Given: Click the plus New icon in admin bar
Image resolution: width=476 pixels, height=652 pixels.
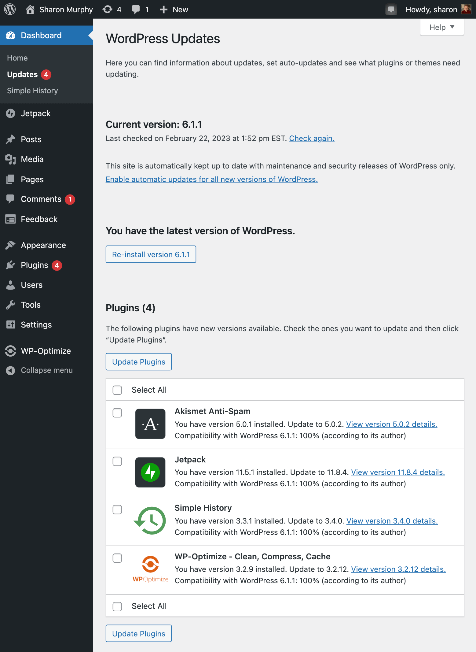Looking at the screenshot, I should pyautogui.click(x=163, y=9).
